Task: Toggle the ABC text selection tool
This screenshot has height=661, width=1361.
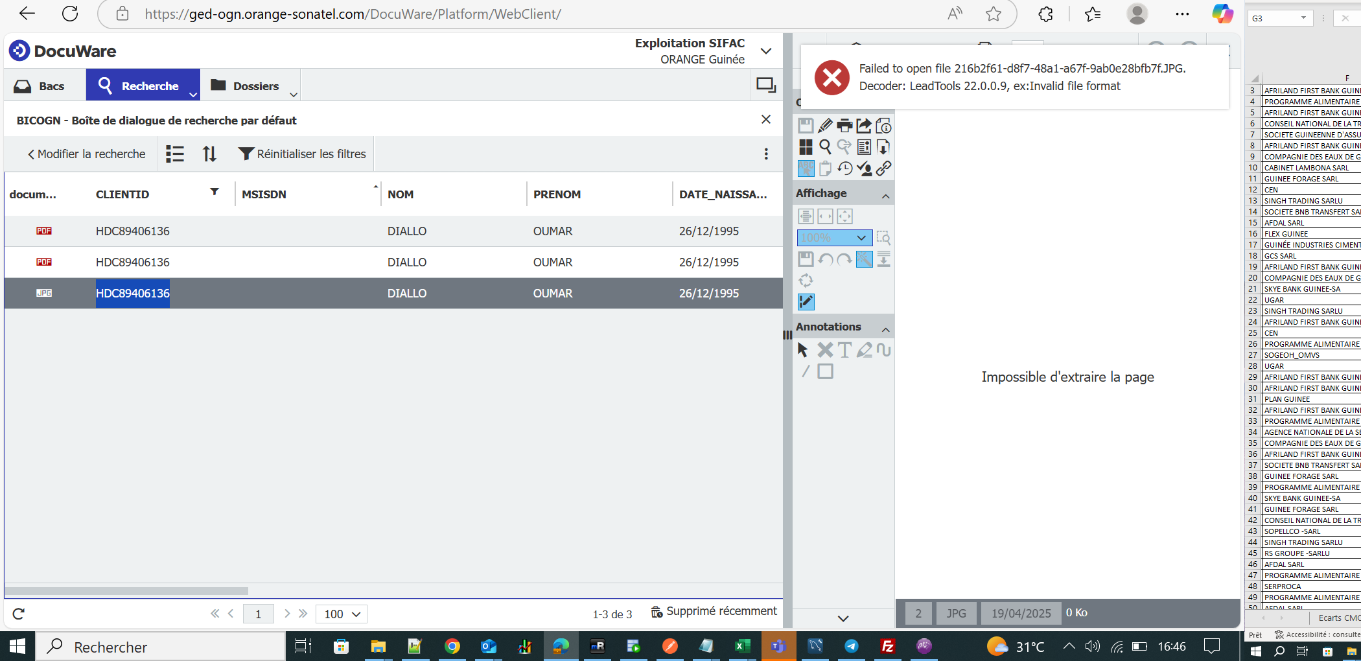Action: pyautogui.click(x=806, y=168)
